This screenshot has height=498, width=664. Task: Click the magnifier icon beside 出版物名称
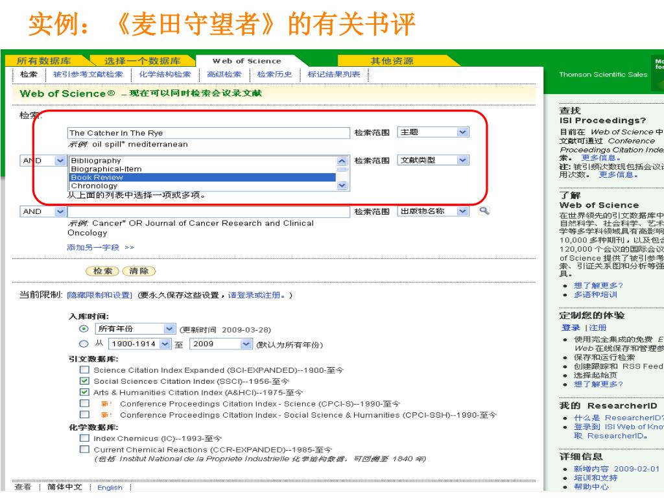(x=484, y=211)
